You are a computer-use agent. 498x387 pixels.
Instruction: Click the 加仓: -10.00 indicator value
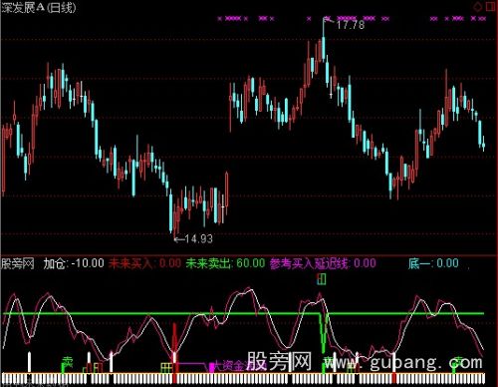74,263
